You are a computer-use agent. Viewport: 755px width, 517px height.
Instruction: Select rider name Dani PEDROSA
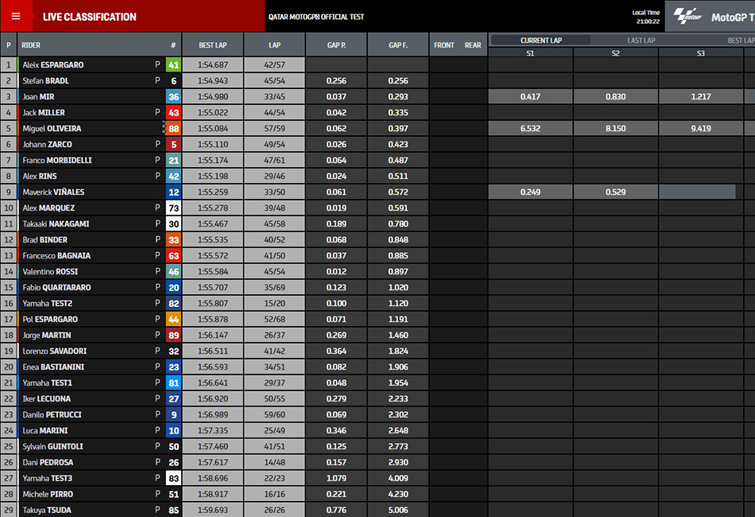(48, 462)
